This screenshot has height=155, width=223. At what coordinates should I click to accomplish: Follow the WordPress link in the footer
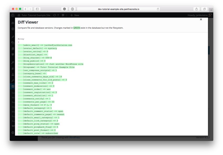point(75,137)
